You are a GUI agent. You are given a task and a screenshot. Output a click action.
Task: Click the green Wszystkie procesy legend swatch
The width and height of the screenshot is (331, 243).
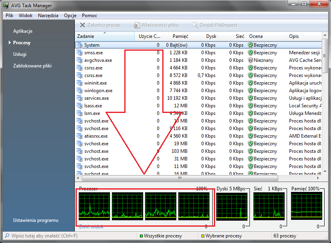tap(141, 236)
